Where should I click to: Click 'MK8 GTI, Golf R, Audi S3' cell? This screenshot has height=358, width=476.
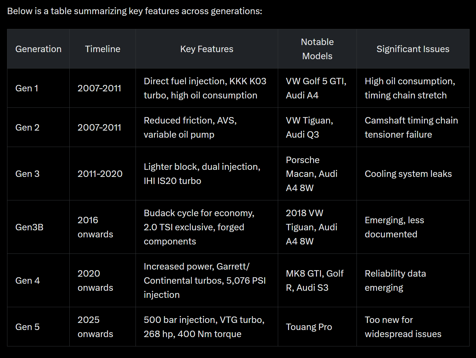(x=314, y=280)
